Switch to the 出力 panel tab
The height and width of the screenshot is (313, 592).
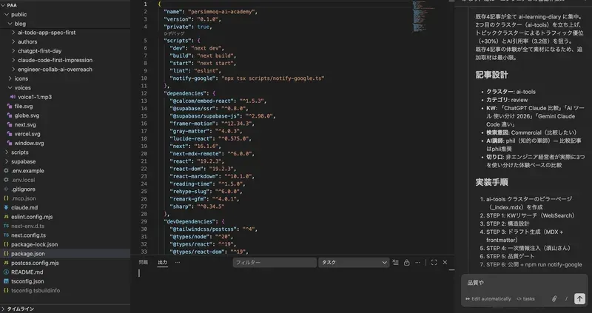pos(162,263)
